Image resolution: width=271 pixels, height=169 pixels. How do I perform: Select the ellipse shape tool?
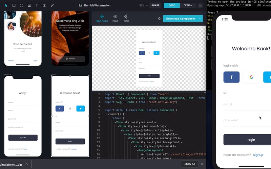(x=21, y=5)
